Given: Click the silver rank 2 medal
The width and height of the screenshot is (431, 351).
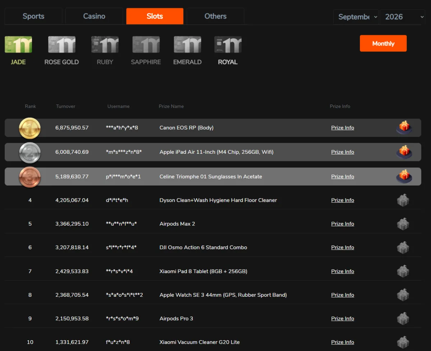Looking at the screenshot, I should pos(30,152).
